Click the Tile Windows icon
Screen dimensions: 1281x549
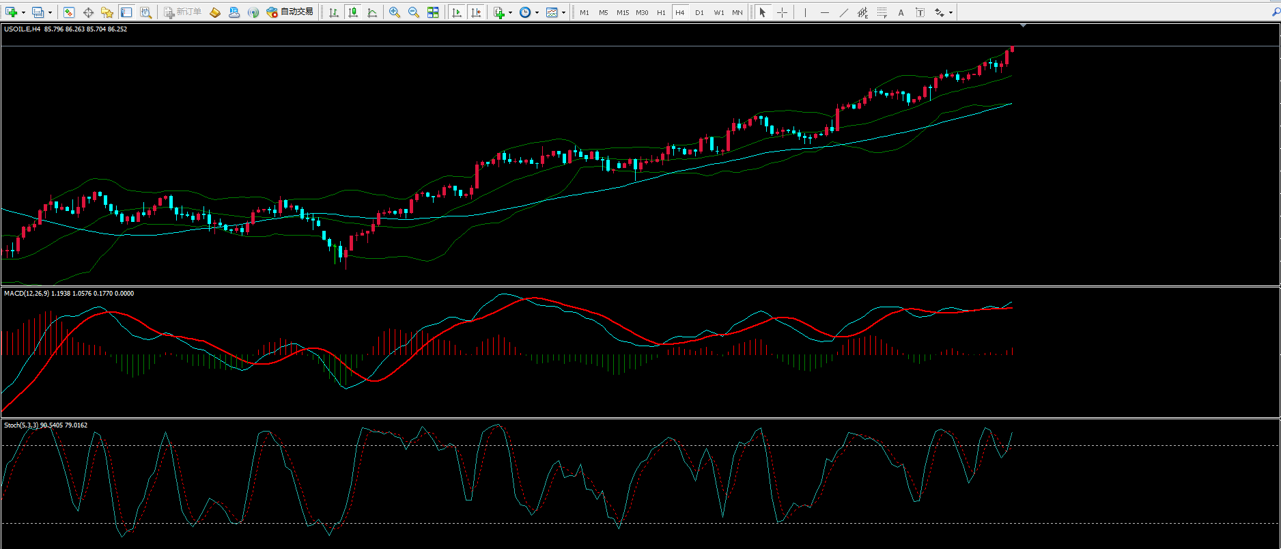[433, 12]
